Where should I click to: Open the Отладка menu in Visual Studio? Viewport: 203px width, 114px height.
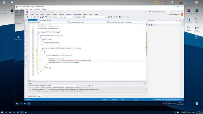point(55,15)
